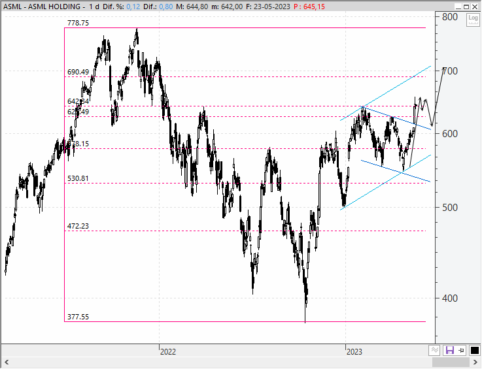
Task: Click the 800 price axis label
Action: [x=450, y=17]
